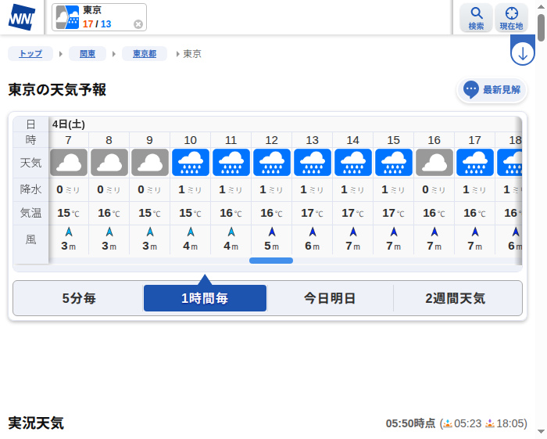Click the WNI logo icon
This screenshot has width=547, height=439.
click(22, 17)
